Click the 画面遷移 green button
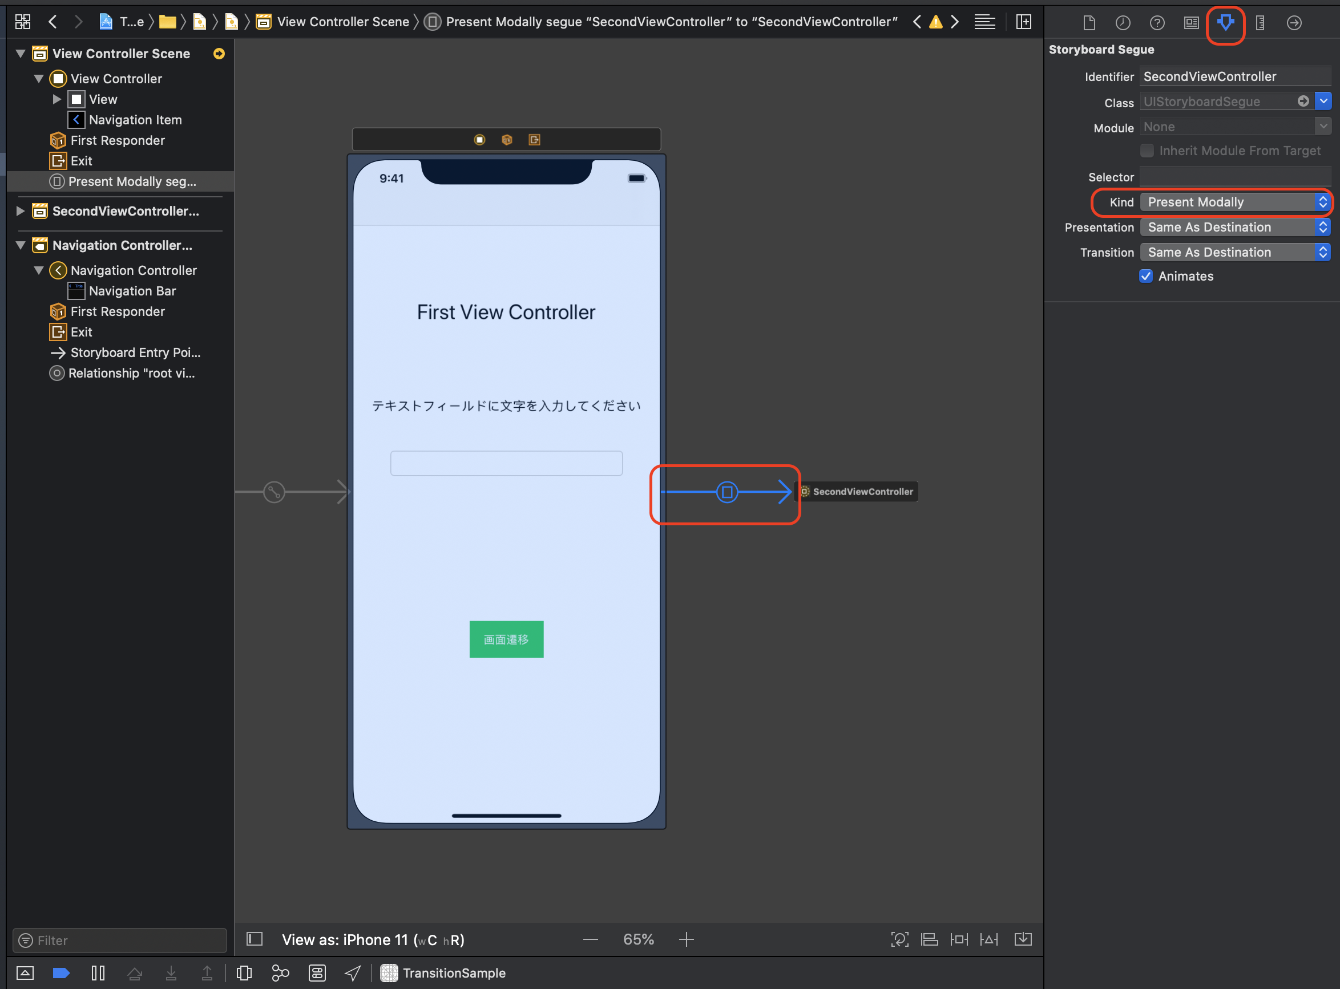 [506, 639]
